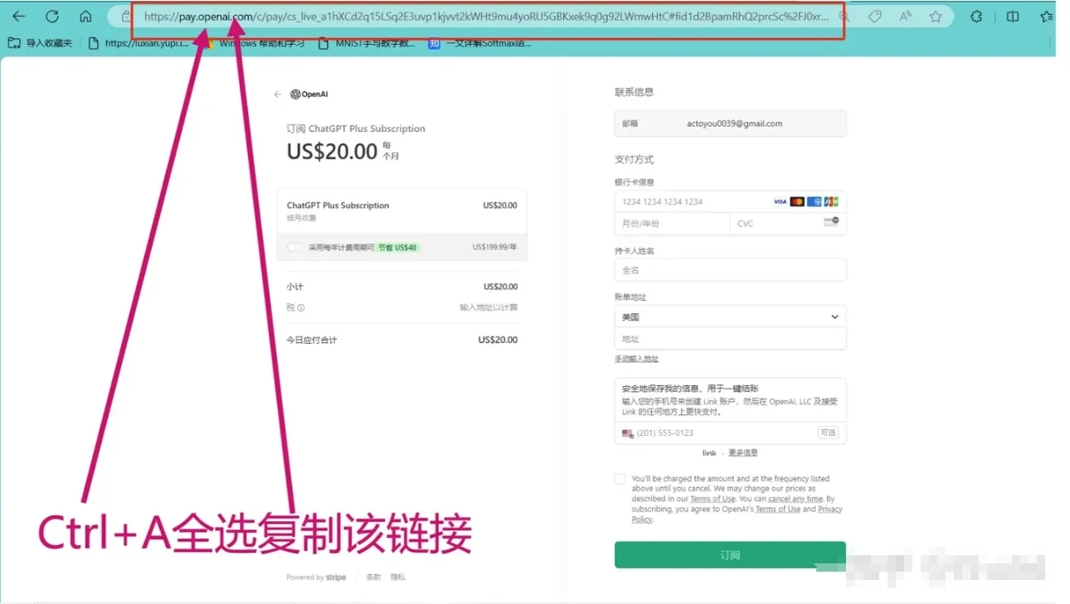Viewport: 1070px width, 604px height.
Task: Click the 今日应付合计 total row label
Action: click(312, 341)
